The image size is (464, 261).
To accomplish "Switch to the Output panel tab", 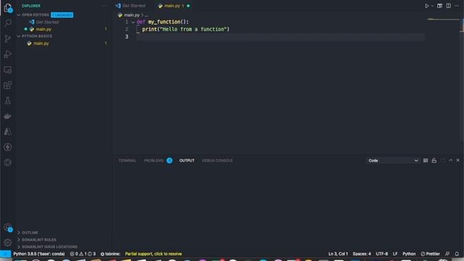I will coord(187,160).
